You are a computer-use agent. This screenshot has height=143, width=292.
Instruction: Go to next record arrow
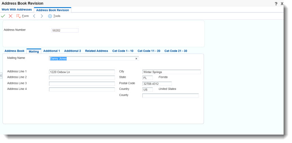[x=42, y=16]
